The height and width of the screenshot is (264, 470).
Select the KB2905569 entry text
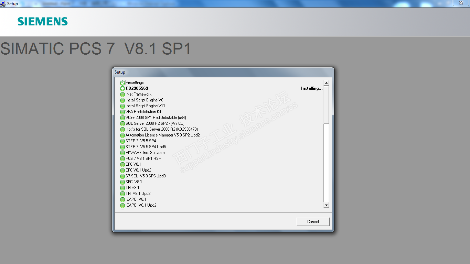(x=137, y=88)
